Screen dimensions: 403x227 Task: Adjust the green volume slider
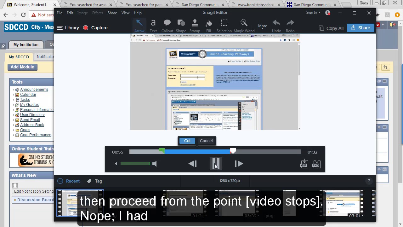[x=135, y=164]
